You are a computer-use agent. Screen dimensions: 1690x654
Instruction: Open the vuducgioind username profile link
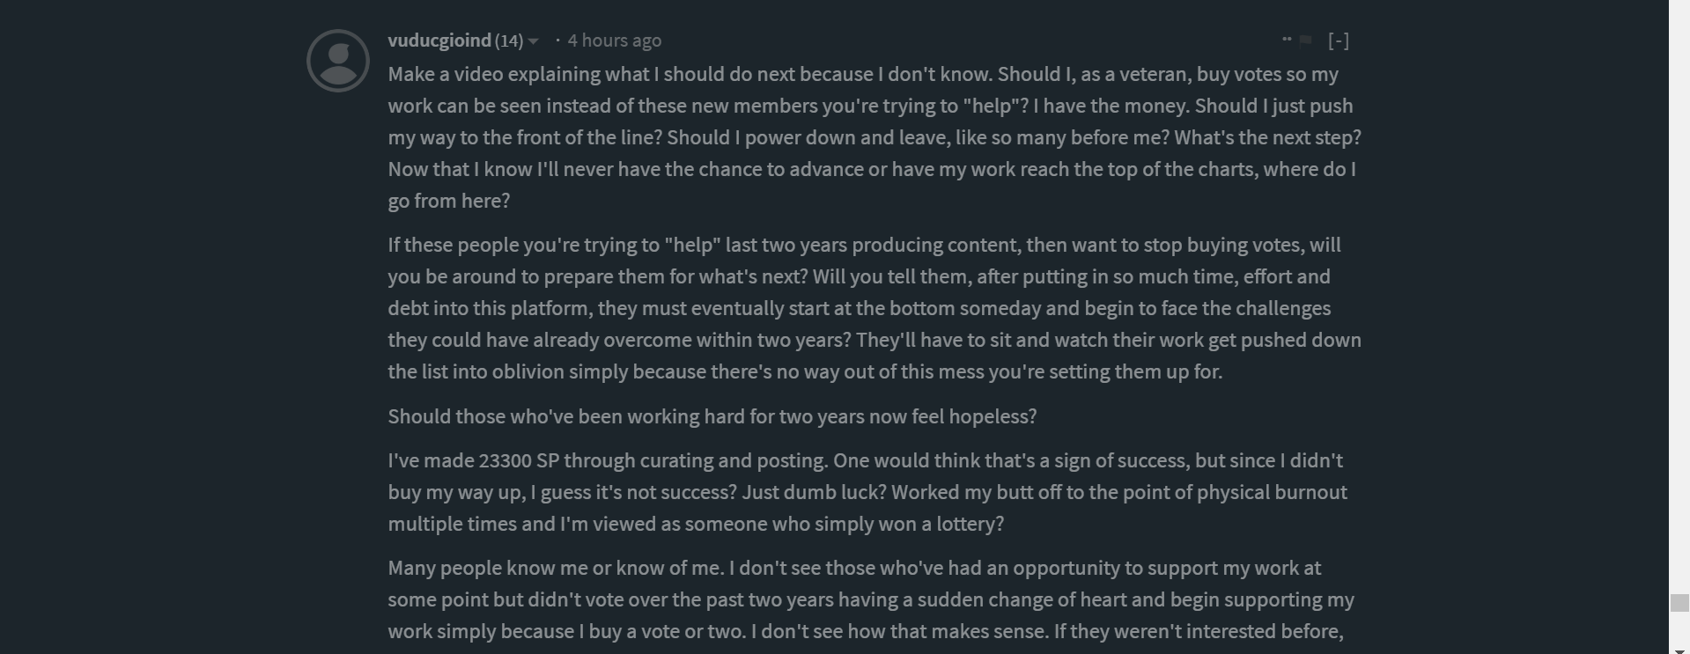point(439,40)
